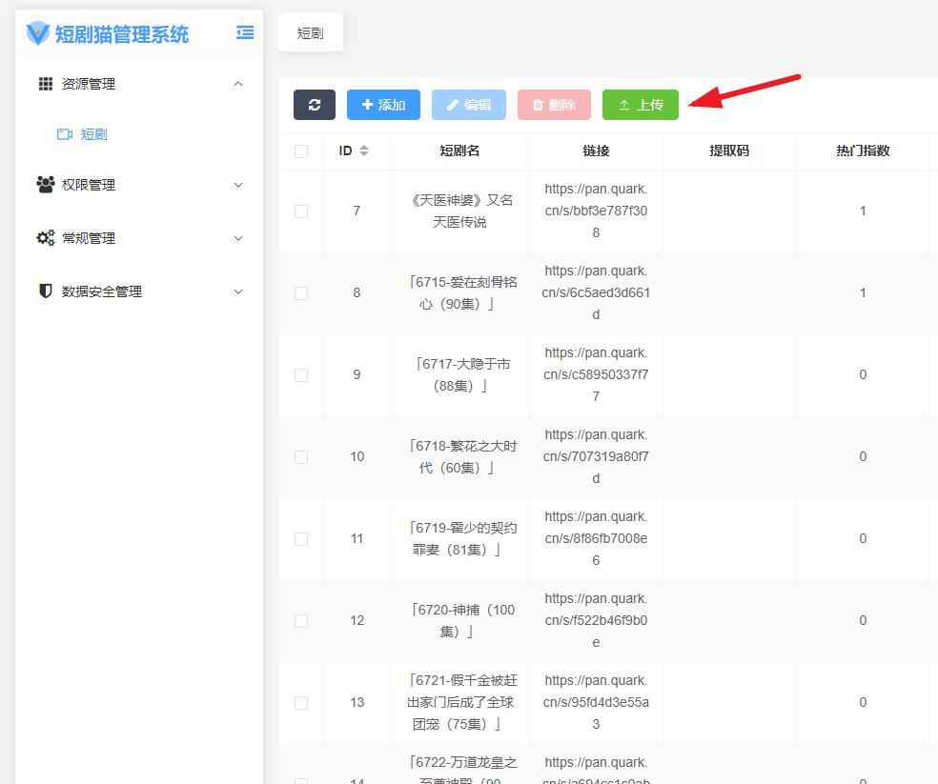This screenshot has width=938, height=784.
Task: Click the 6719-霍少的契约罪妻 title cell
Action: pyautogui.click(x=460, y=539)
